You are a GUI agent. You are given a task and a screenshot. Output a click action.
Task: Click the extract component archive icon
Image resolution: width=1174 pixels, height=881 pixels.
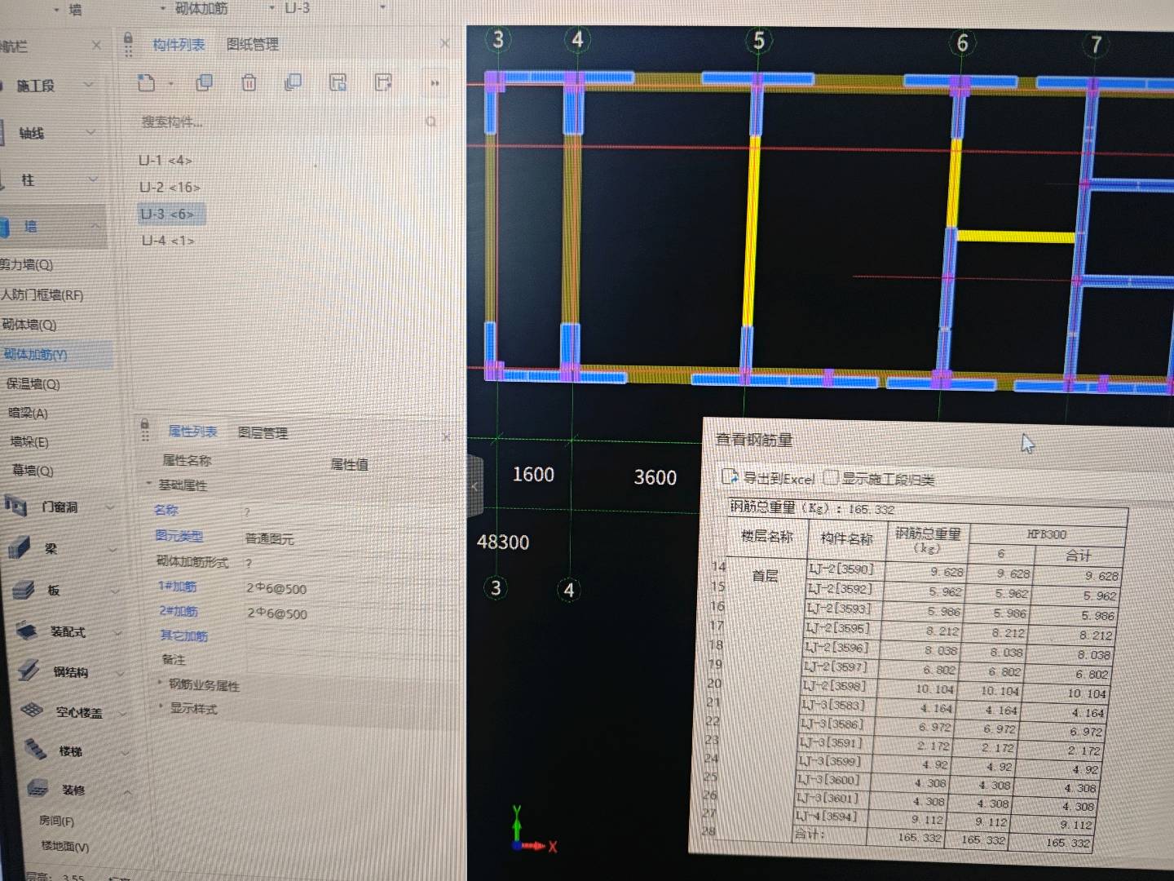point(382,82)
